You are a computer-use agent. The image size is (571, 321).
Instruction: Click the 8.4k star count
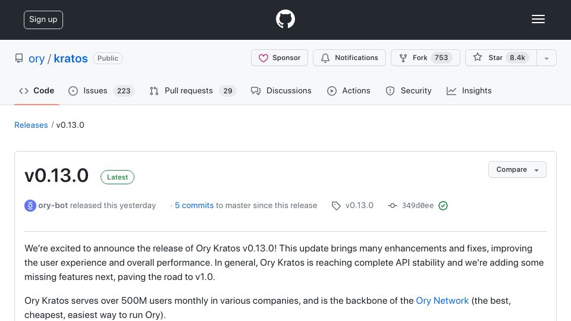[x=517, y=58]
